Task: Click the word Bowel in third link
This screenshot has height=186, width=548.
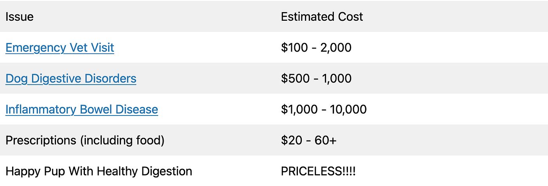Action: (96, 110)
